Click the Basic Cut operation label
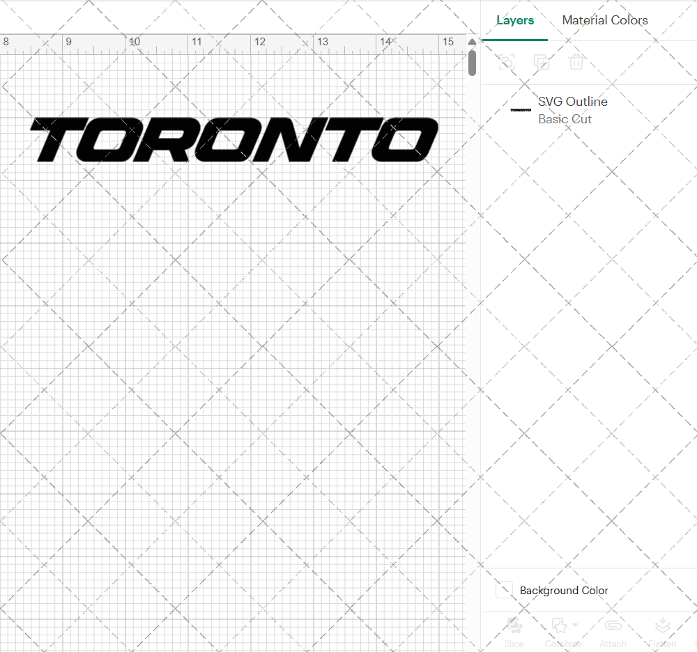The height and width of the screenshot is (652, 697). click(565, 119)
